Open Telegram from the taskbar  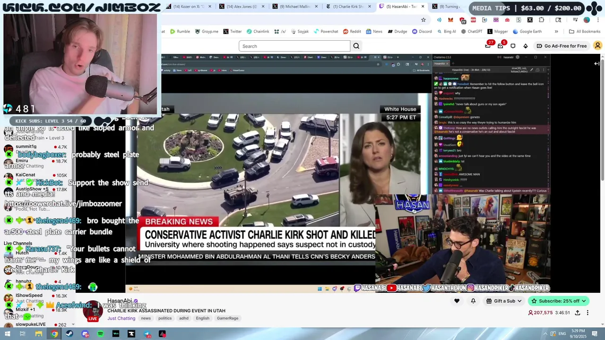[147, 334]
